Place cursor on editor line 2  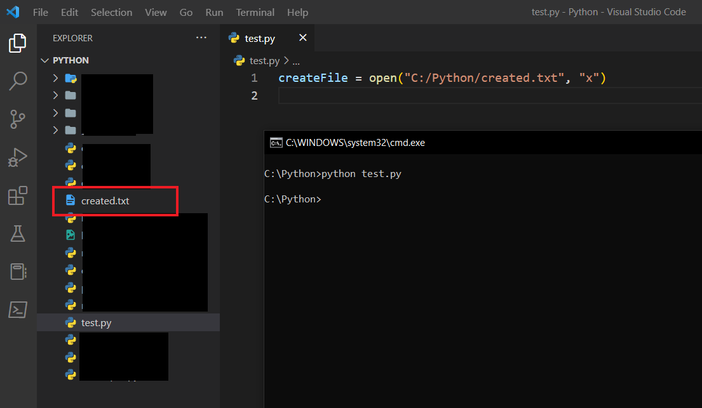[x=445, y=96]
